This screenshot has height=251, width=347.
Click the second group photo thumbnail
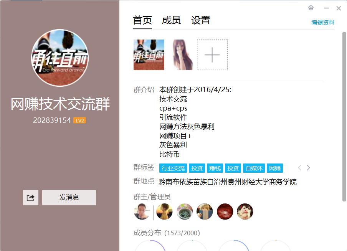pos(183,55)
